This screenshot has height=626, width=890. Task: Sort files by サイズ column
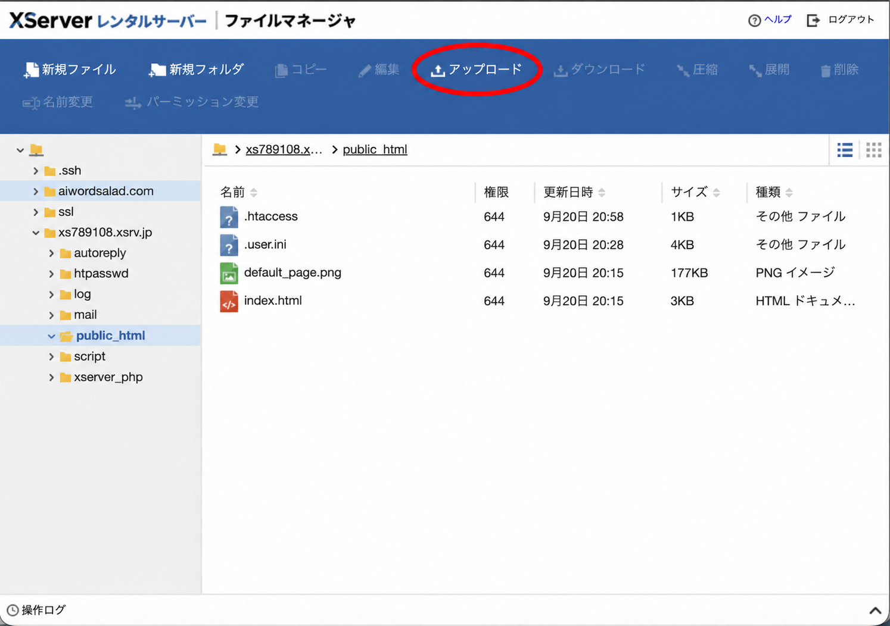[695, 192]
